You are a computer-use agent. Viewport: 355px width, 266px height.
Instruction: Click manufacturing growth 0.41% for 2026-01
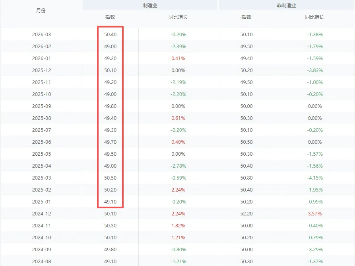point(178,59)
